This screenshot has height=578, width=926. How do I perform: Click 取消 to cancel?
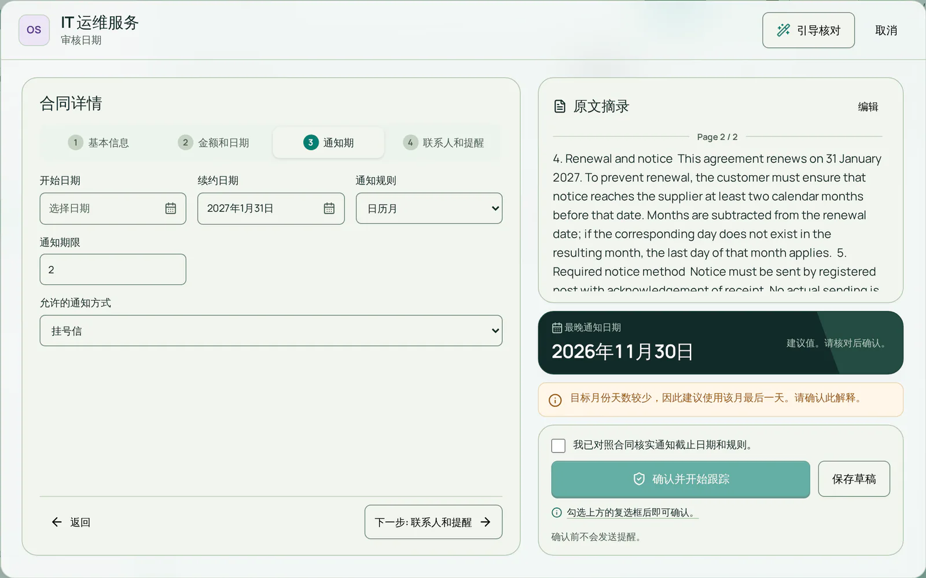(x=886, y=31)
